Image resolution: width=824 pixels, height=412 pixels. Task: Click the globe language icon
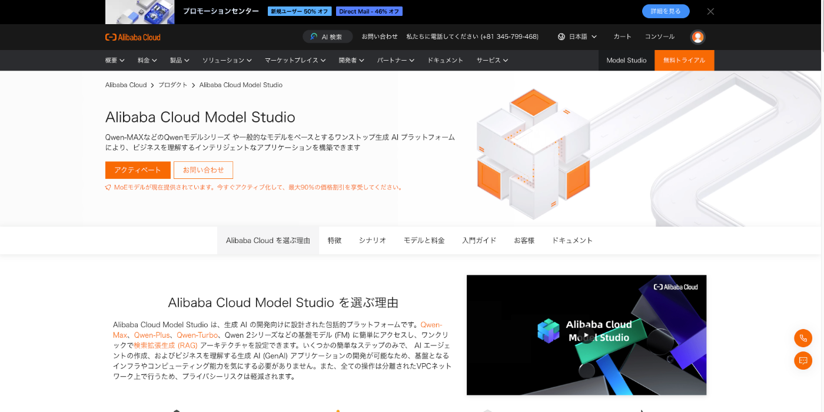pyautogui.click(x=561, y=36)
